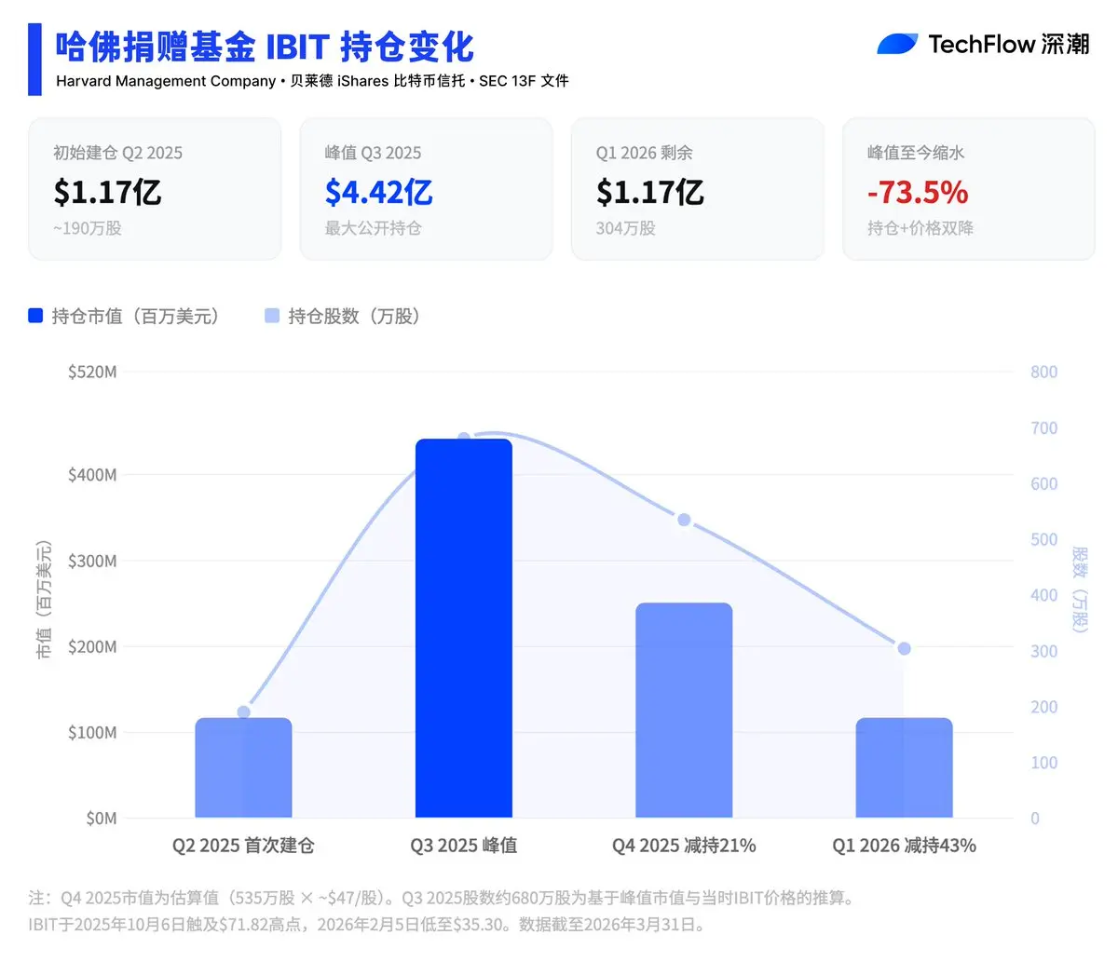Viewport: 1118px width, 962px height.
Task: Click the Q4 2025 减持21% axis label
Action: (x=684, y=846)
